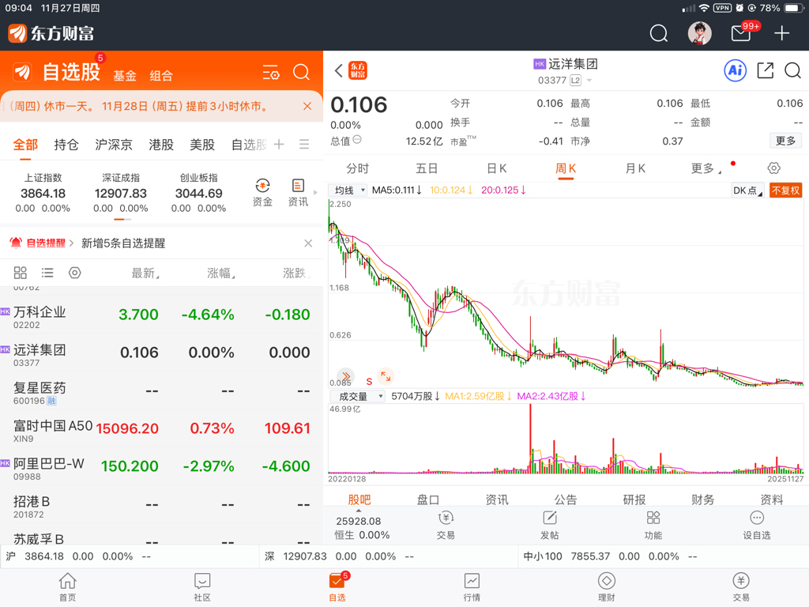809x607 pixels.
Task: Close the 自选提醒 reminder row
Action: click(x=308, y=243)
